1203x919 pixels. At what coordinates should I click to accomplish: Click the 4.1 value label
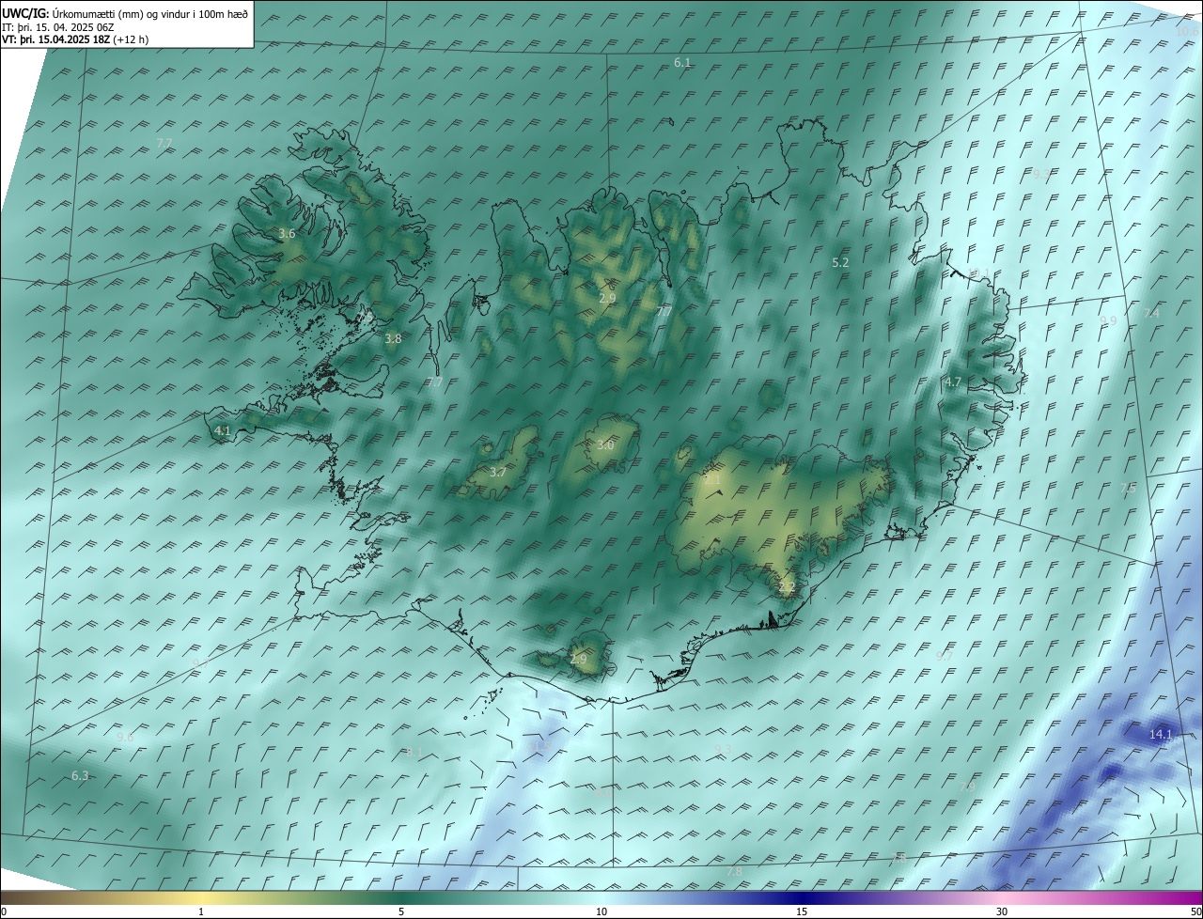(222, 430)
